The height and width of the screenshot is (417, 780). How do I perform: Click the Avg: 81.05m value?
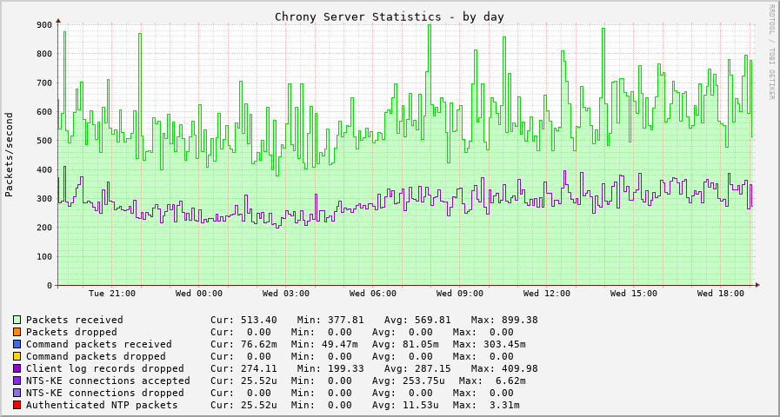tap(405, 344)
